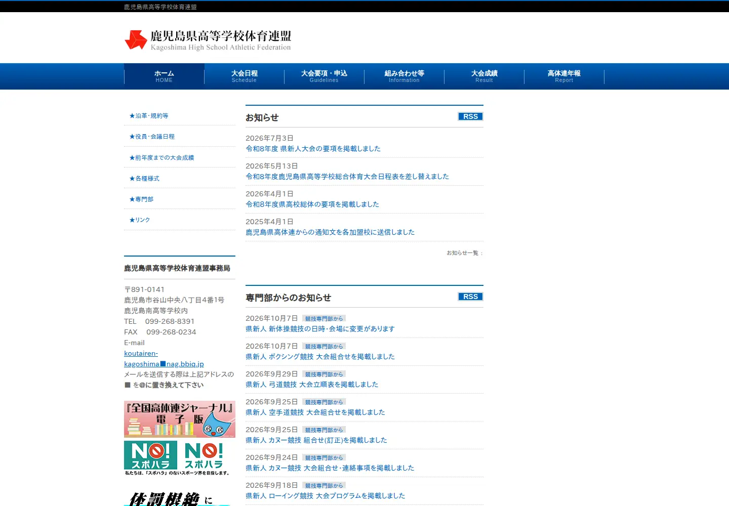Open the カヌー競技 組合せ(訂正) notice
The height and width of the screenshot is (506, 729).
(x=316, y=440)
